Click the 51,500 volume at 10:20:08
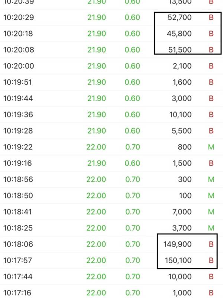The image size is (223, 298). tap(180, 50)
